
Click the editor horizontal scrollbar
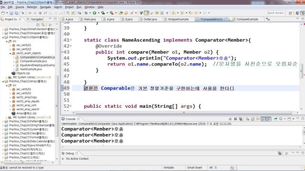pyautogui.click(x=184, y=113)
